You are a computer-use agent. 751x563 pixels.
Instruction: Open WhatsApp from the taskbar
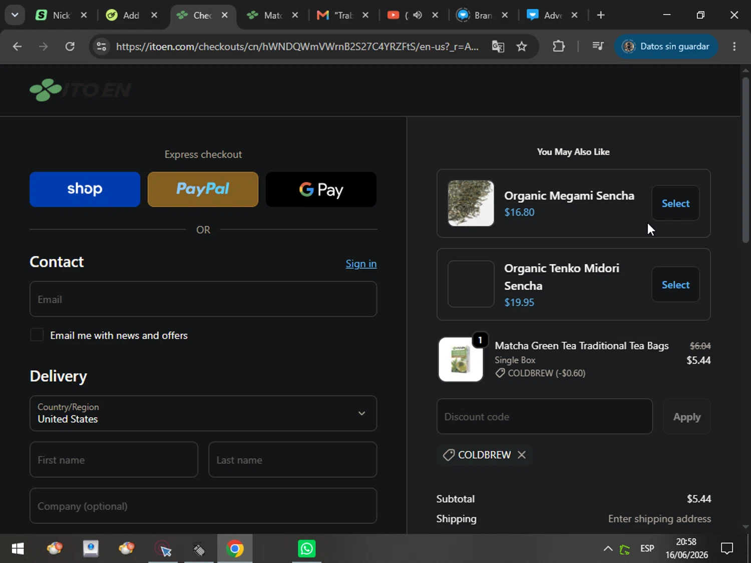click(306, 548)
